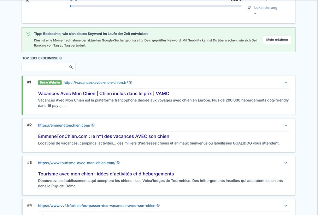
Task: Open title EmmeneTonChien.com le n°1 des vacances
Action: [x=104, y=136]
